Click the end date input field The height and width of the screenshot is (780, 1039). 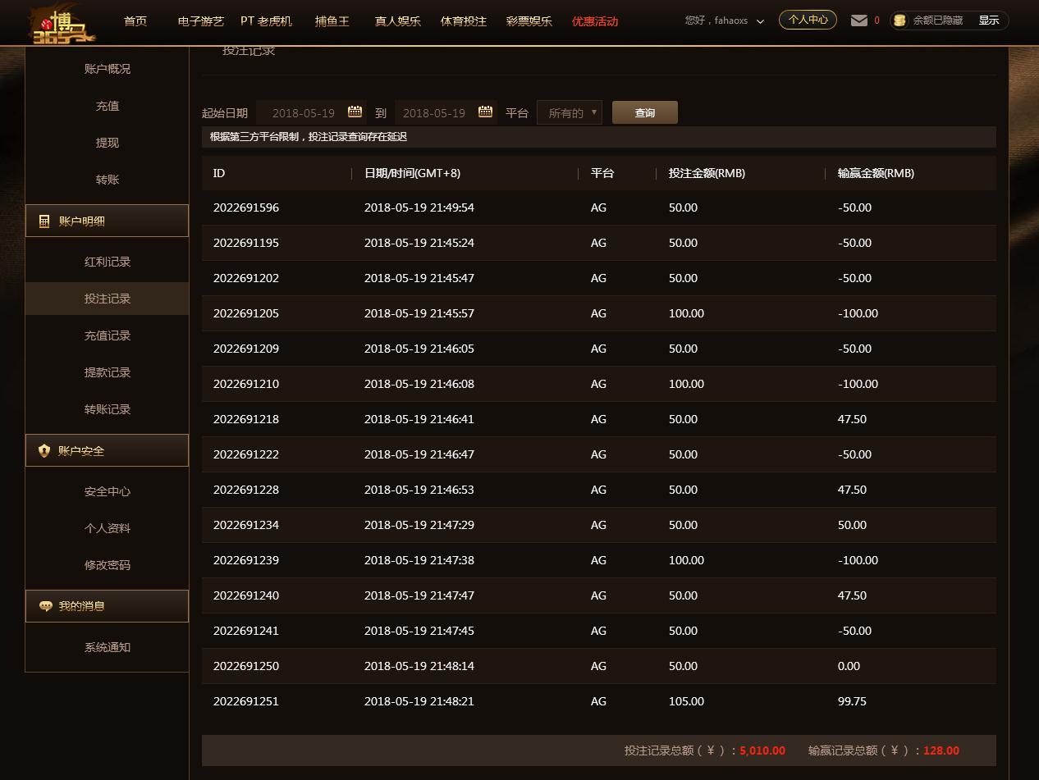coord(446,112)
